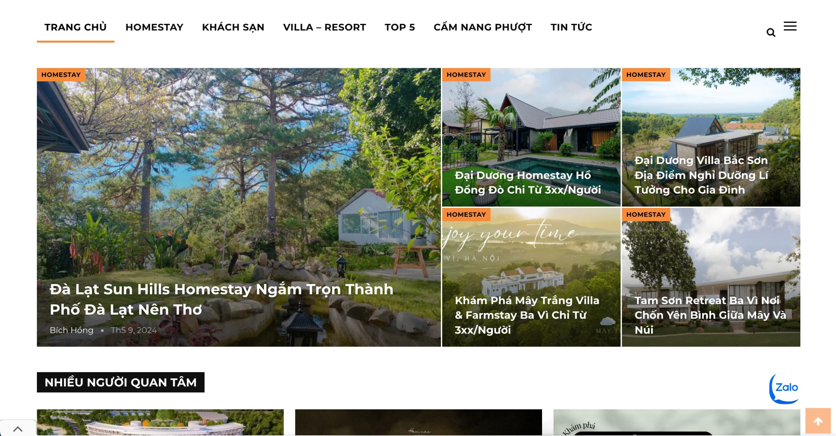Open Tam Sơn Retreat Ba Vì article
Screen dimensions: 836x436
pos(710,315)
